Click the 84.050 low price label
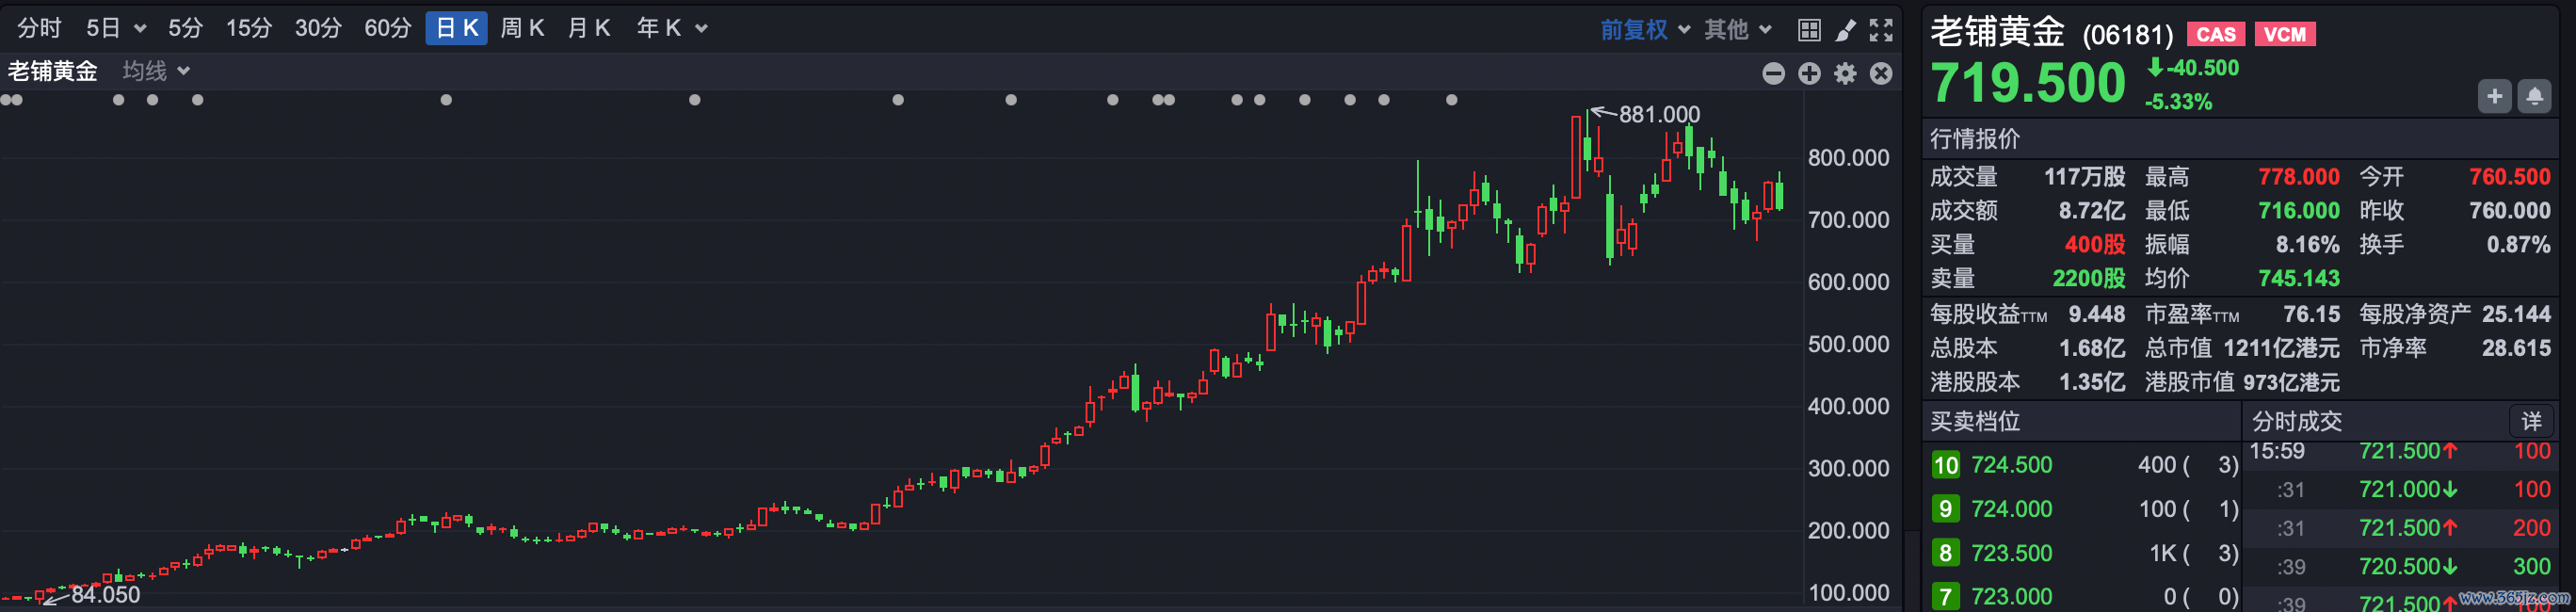The width and height of the screenshot is (2576, 612). (x=106, y=595)
